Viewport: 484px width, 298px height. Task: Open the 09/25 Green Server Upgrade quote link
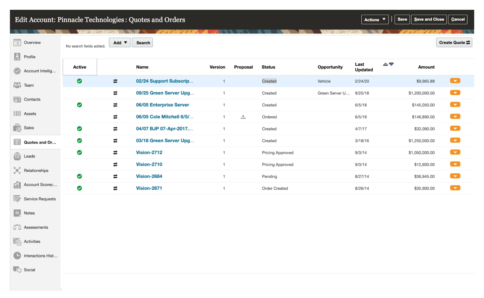[x=165, y=93]
